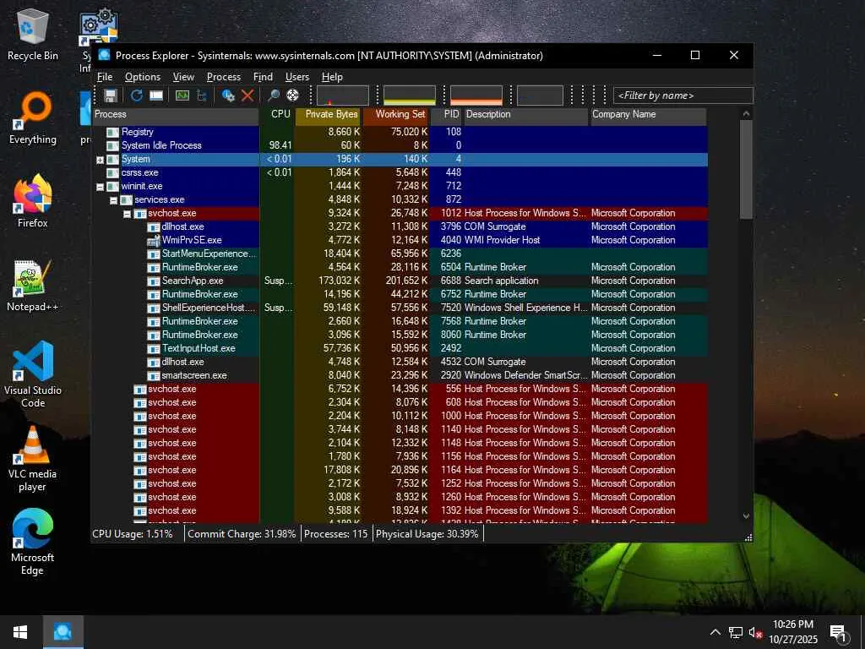Click the Save toolbar icon
The width and height of the screenshot is (865, 649).
coord(111,95)
